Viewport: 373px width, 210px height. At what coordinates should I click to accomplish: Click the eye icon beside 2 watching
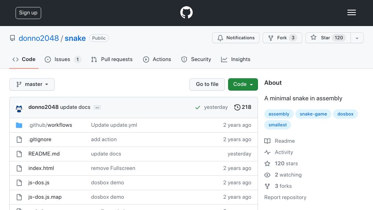[x=267, y=175]
